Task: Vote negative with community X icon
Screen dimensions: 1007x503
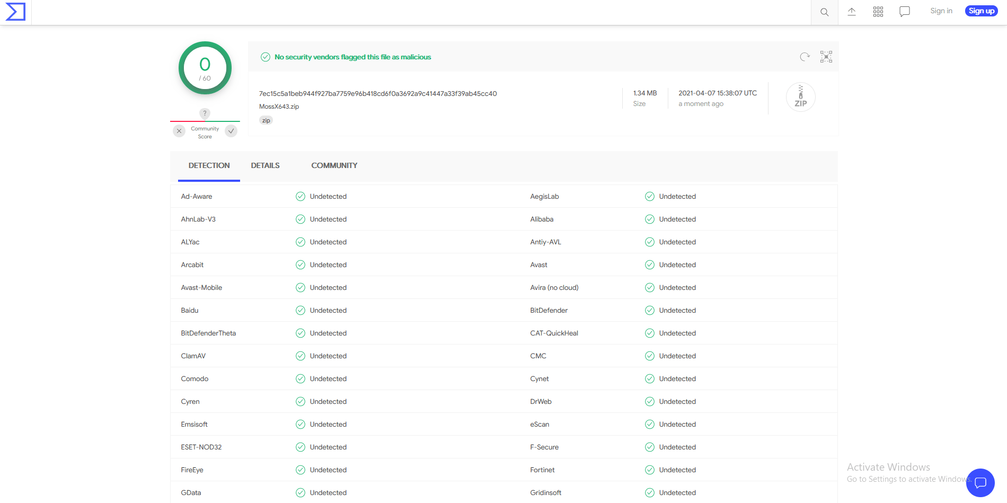Action: (x=179, y=131)
